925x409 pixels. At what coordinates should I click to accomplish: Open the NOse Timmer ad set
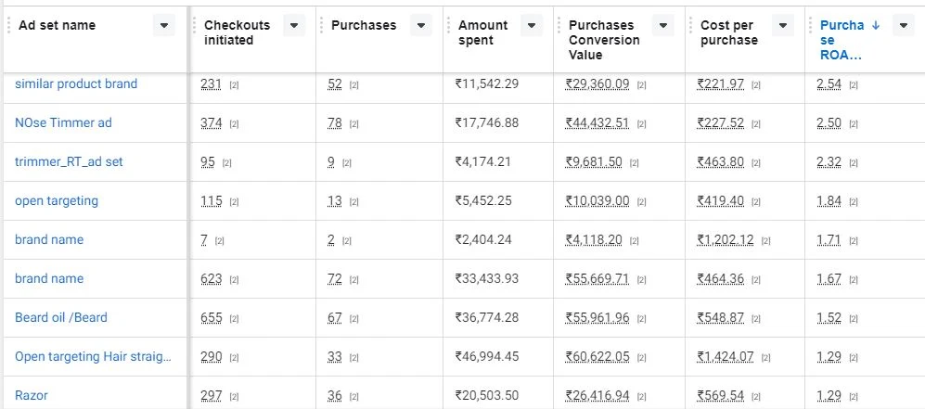click(x=63, y=122)
